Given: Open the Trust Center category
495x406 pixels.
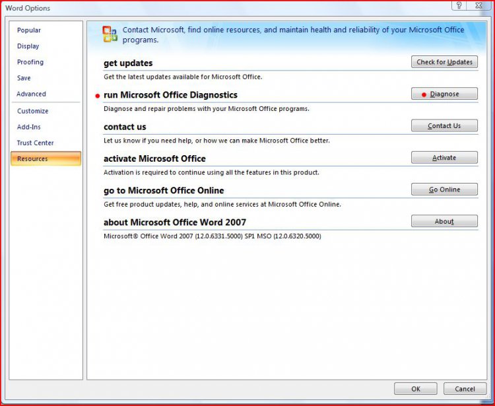Looking at the screenshot, I should click(36, 143).
